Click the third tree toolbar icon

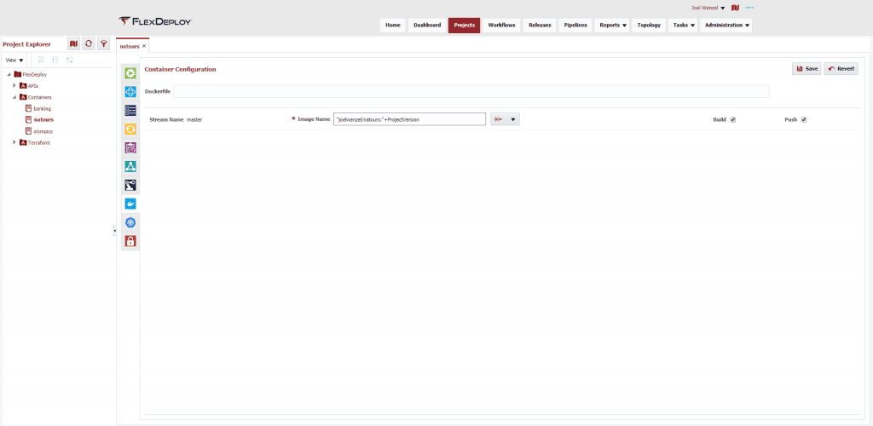click(70, 60)
